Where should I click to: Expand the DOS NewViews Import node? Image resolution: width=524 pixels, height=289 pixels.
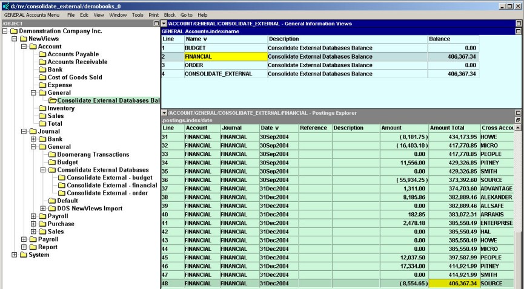coord(43,209)
